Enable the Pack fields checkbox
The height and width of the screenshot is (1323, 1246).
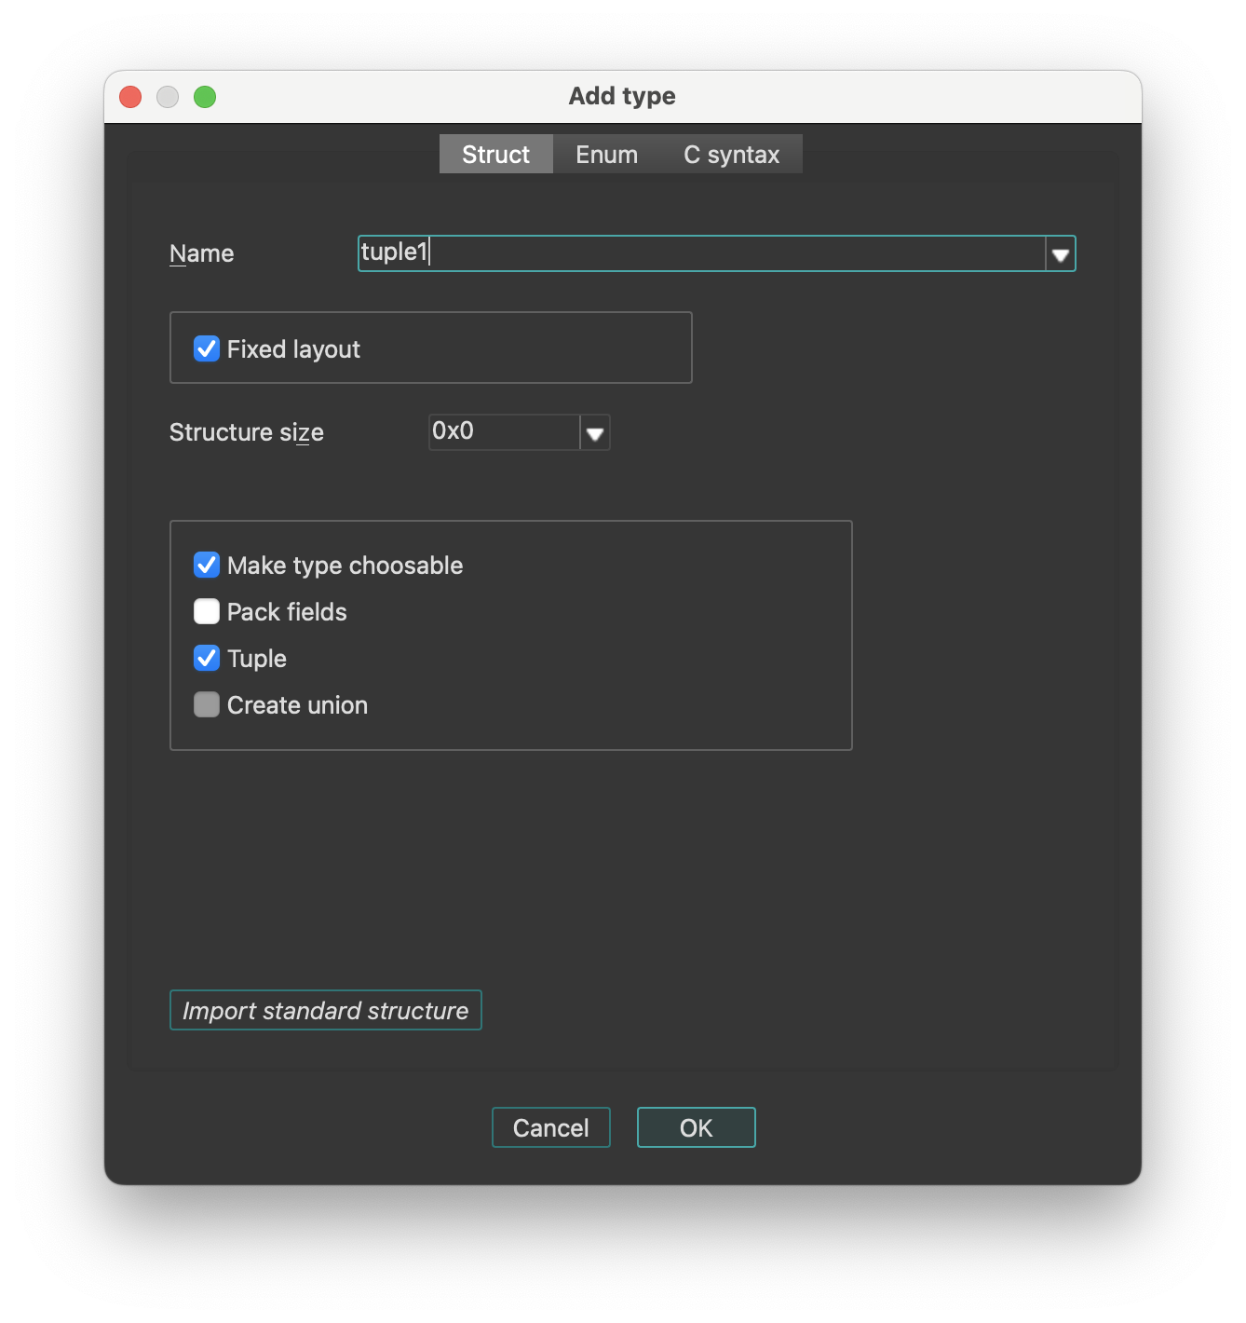[207, 612]
